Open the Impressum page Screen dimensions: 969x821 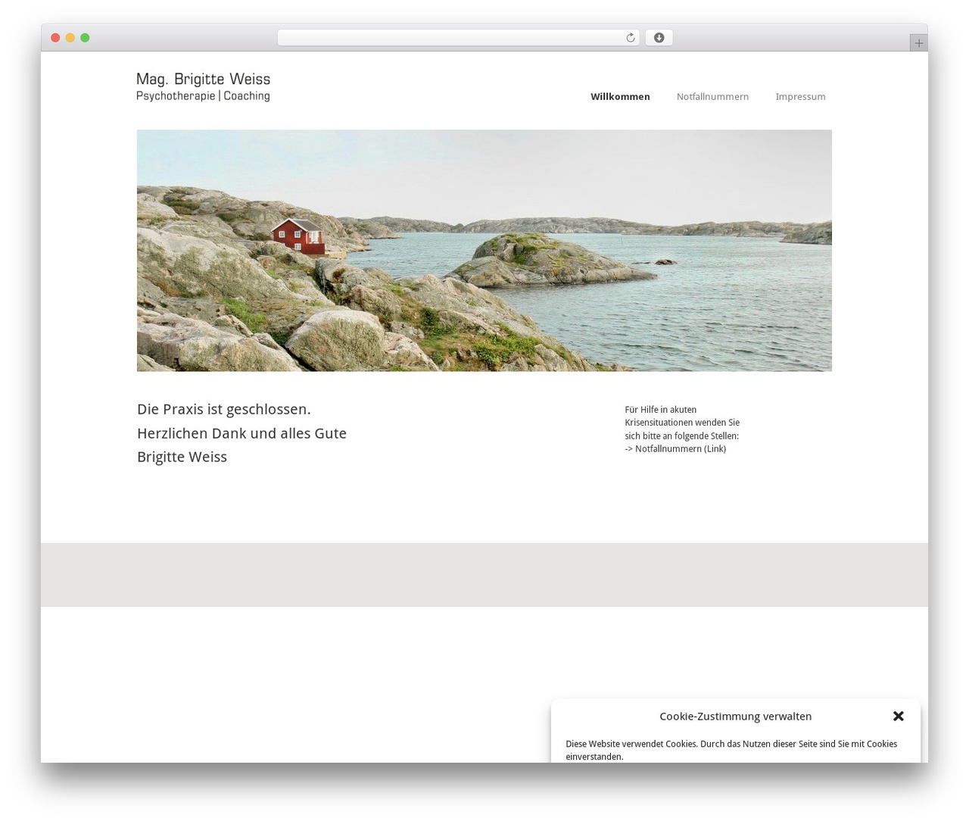(x=800, y=96)
